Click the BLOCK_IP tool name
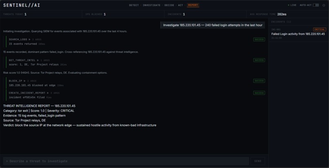The width and height of the screenshot is (329, 168). tap(16, 81)
